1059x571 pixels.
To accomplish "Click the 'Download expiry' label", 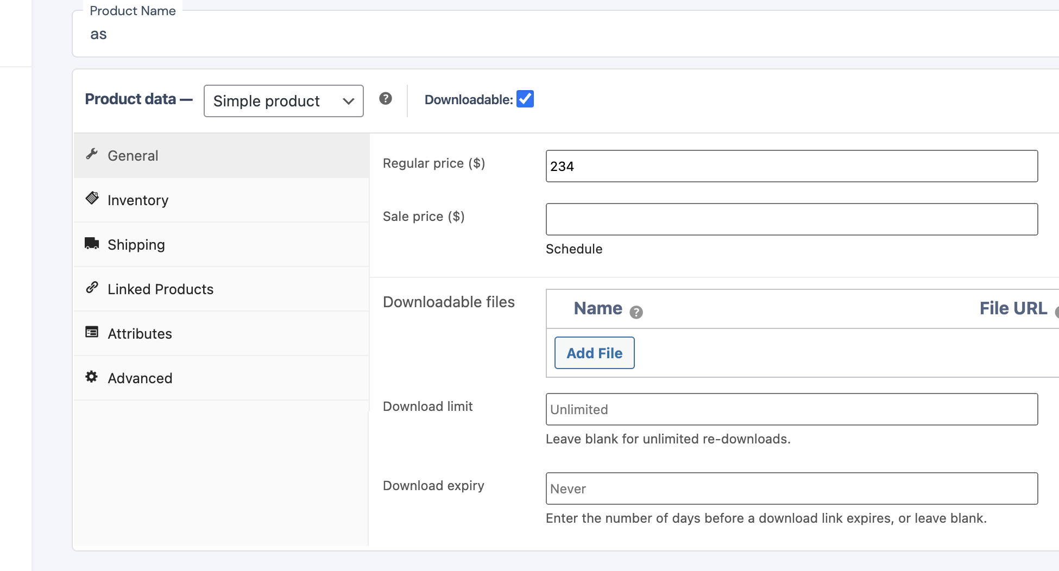I will click(x=433, y=486).
